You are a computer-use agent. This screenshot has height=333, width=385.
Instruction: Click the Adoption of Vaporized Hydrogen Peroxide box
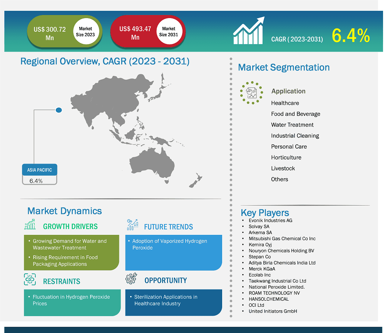pos(173,252)
